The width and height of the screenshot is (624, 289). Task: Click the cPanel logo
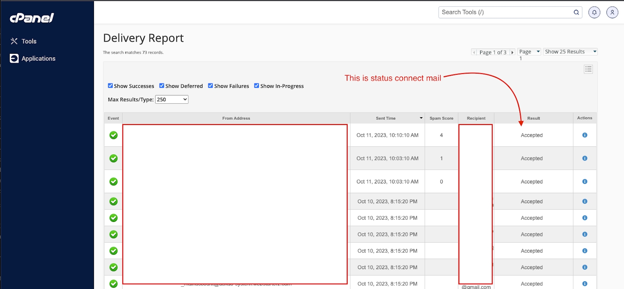click(32, 18)
